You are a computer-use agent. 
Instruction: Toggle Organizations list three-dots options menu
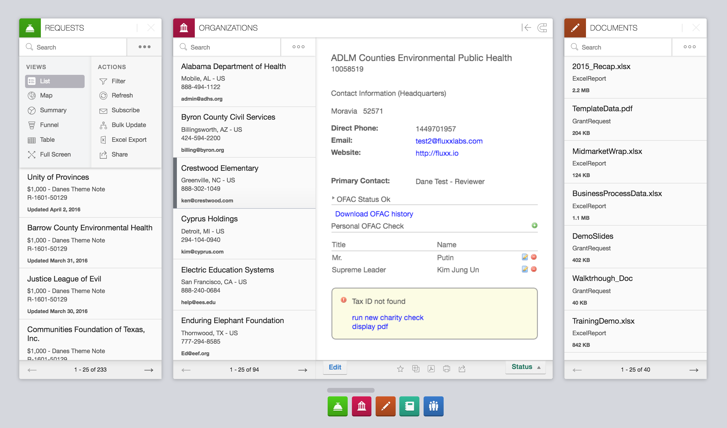point(298,47)
